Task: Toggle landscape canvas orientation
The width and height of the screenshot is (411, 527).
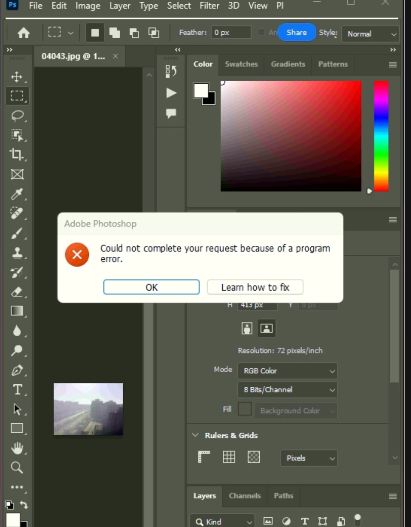Action: 266,329
